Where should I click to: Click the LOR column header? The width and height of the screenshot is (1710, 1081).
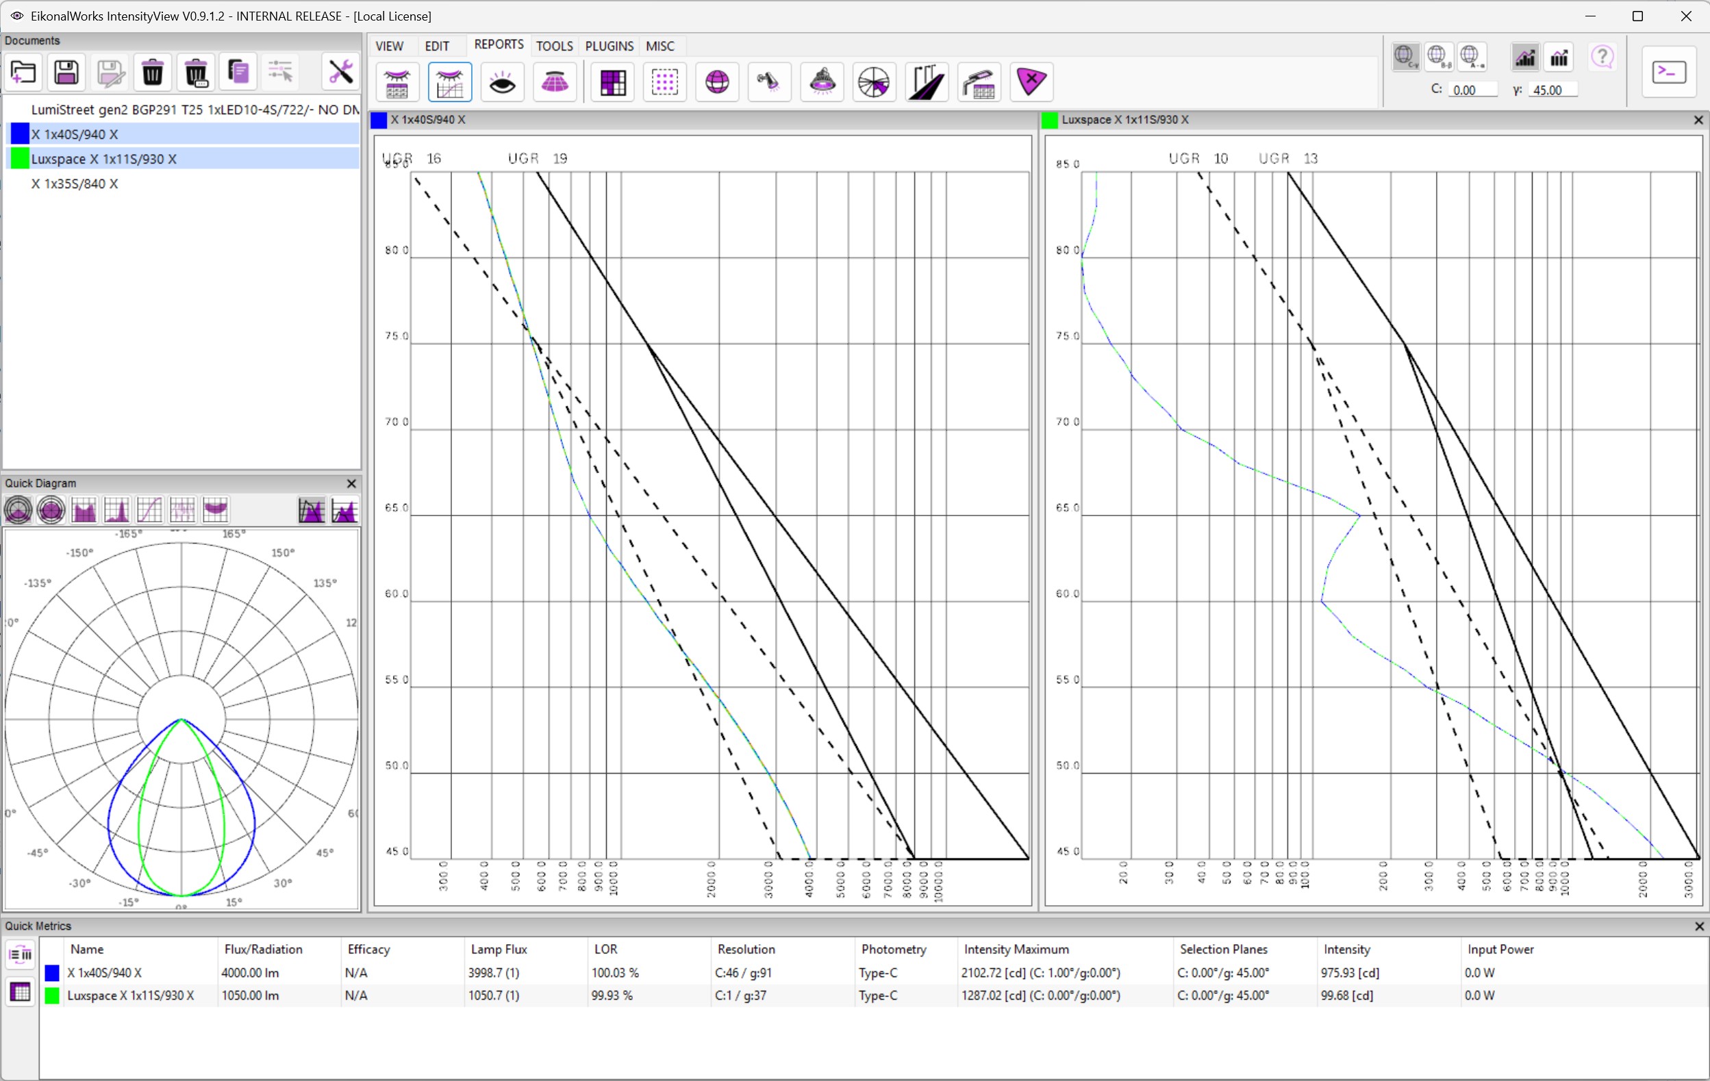tap(649, 949)
